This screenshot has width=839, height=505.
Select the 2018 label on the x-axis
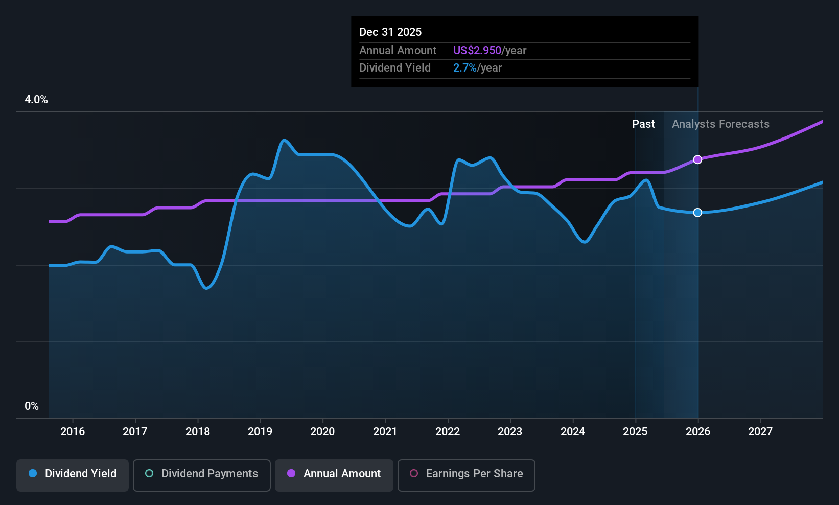click(198, 432)
